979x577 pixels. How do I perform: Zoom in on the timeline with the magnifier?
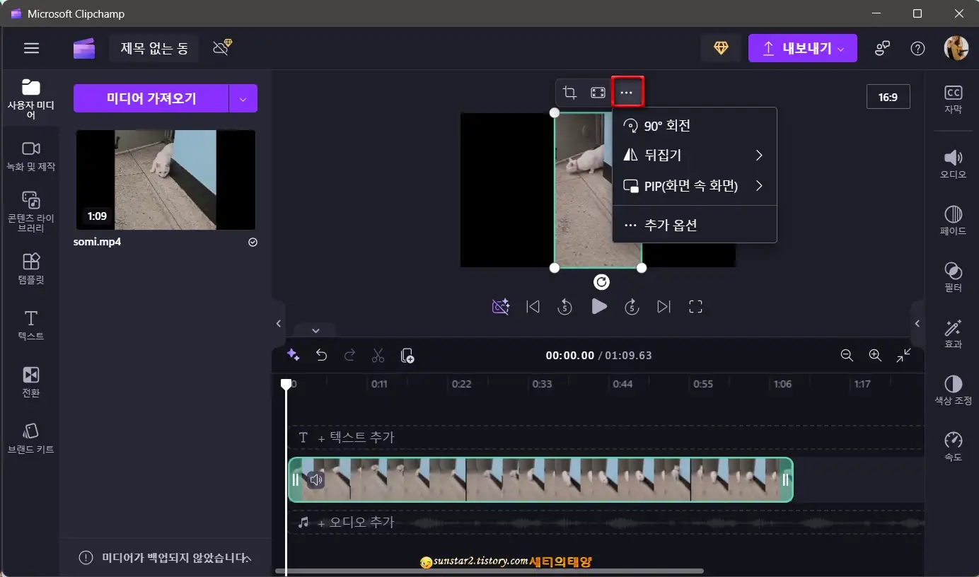(874, 356)
